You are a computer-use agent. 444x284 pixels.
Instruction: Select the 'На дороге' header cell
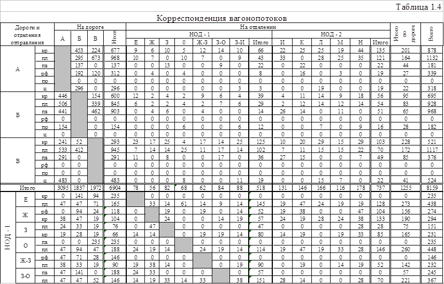point(90,26)
